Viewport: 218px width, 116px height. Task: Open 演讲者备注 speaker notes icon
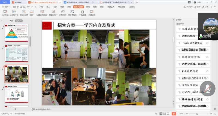72,12
